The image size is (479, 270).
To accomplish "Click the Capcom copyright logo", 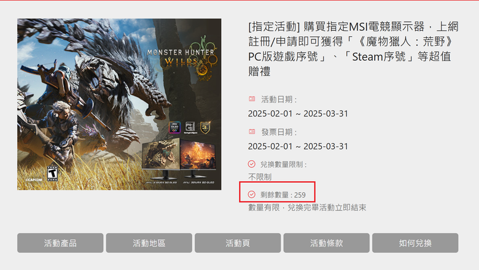I will pos(34,180).
